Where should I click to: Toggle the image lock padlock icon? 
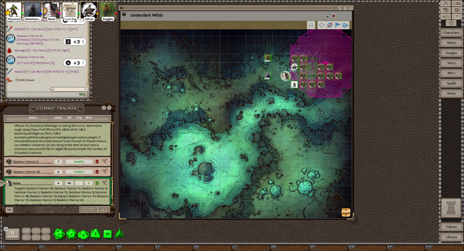pos(333,15)
